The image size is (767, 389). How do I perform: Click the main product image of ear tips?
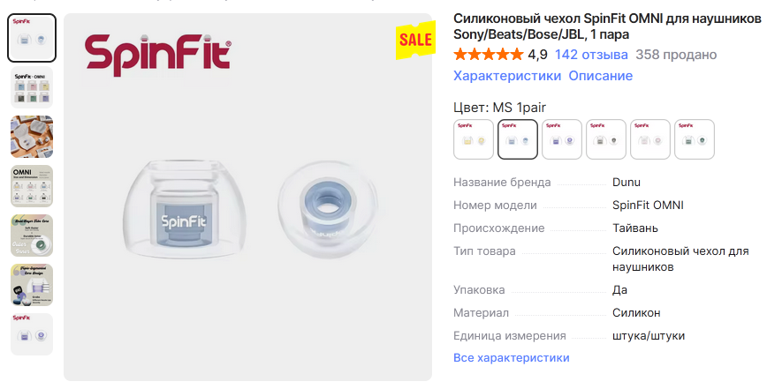[248, 198]
